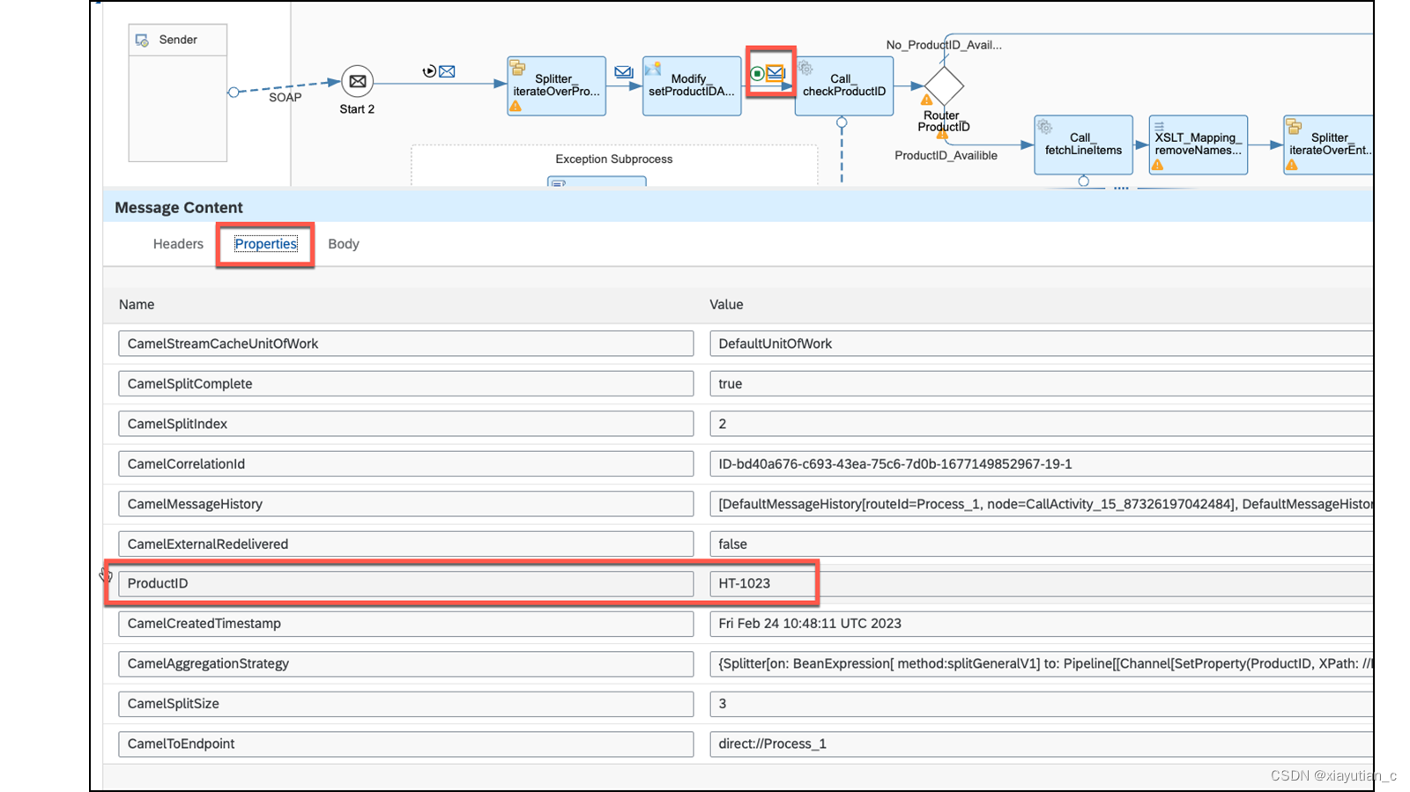This screenshot has height=792, width=1410.
Task: Click the CamelSplitIndex value field showing 2
Action: pos(1041,424)
